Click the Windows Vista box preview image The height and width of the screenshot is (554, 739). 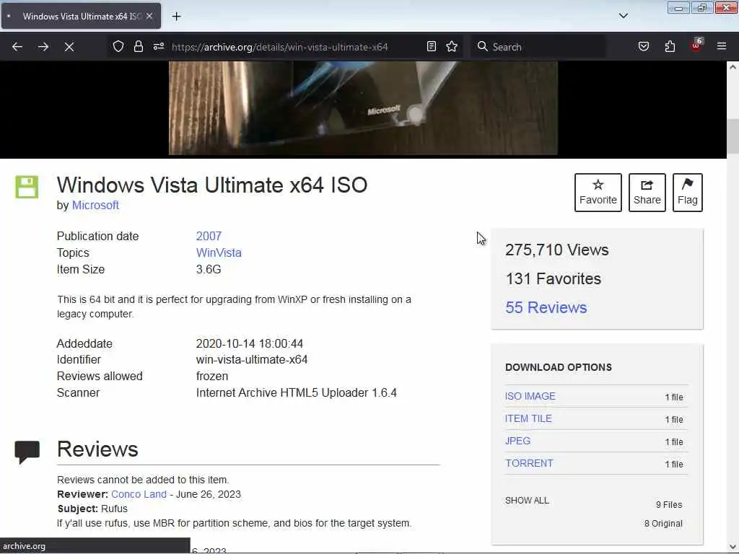(363, 108)
